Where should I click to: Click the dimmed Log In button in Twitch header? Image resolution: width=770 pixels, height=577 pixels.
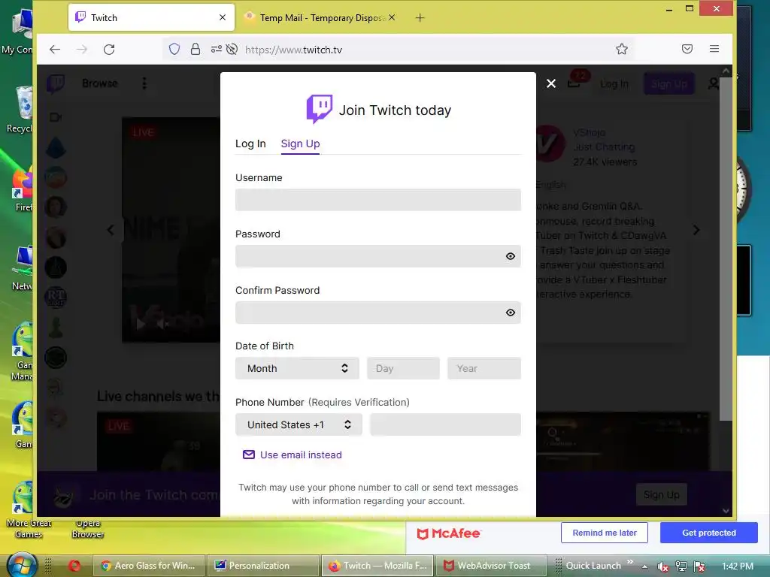point(614,84)
